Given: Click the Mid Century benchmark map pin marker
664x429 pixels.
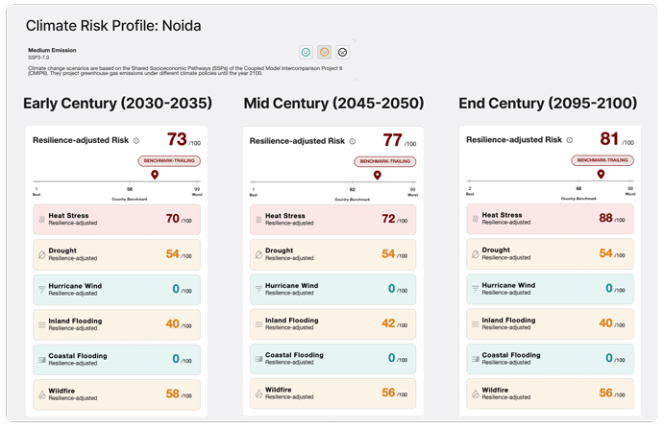Looking at the screenshot, I should pos(377,176).
